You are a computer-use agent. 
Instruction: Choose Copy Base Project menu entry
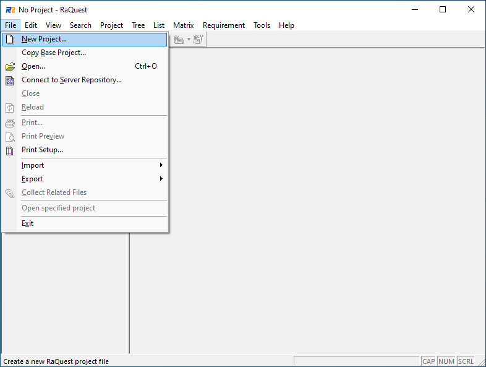pos(85,53)
